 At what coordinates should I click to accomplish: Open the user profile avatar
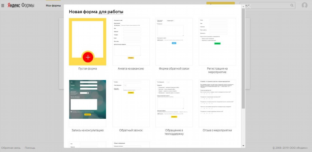point(305,5)
